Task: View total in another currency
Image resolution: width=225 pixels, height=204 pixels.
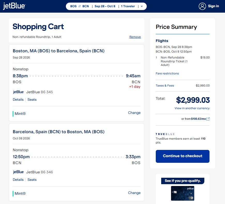Action: (x=192, y=108)
